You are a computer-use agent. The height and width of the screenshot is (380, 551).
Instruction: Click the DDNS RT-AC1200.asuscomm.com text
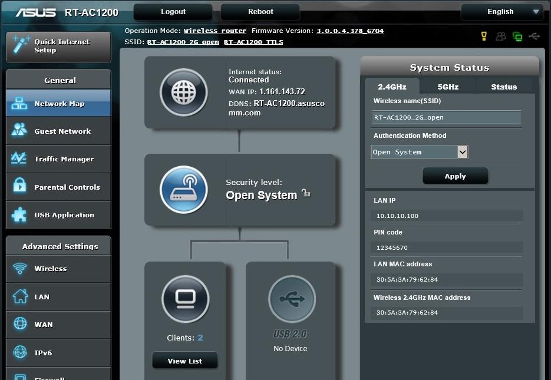point(276,108)
